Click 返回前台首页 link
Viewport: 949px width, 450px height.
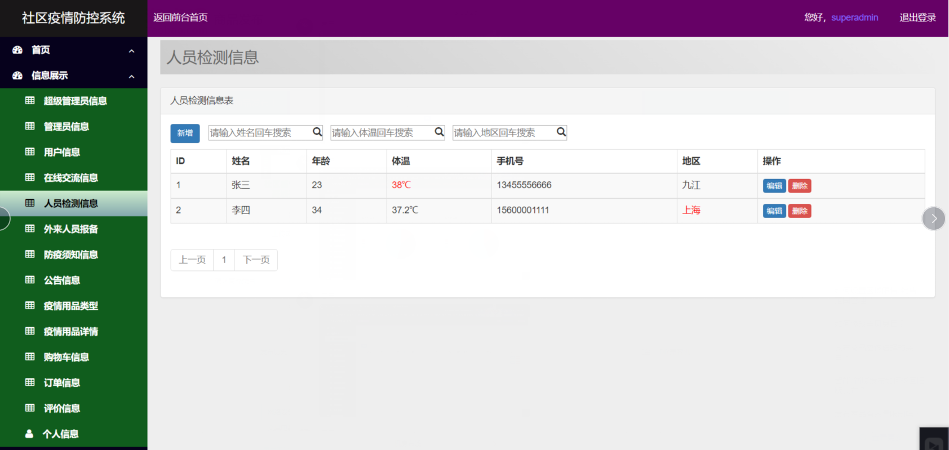click(x=180, y=17)
